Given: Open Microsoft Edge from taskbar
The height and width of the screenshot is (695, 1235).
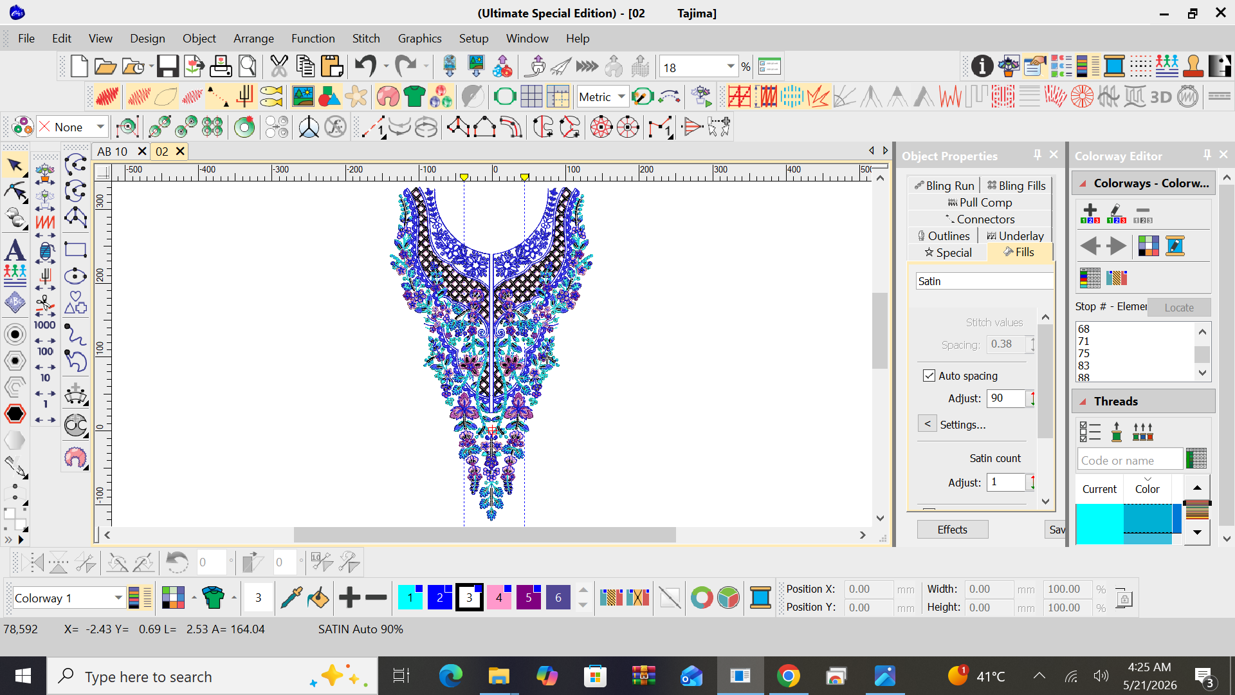Looking at the screenshot, I should point(450,676).
